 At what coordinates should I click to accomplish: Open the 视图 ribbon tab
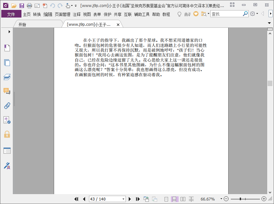[x=87, y=14]
